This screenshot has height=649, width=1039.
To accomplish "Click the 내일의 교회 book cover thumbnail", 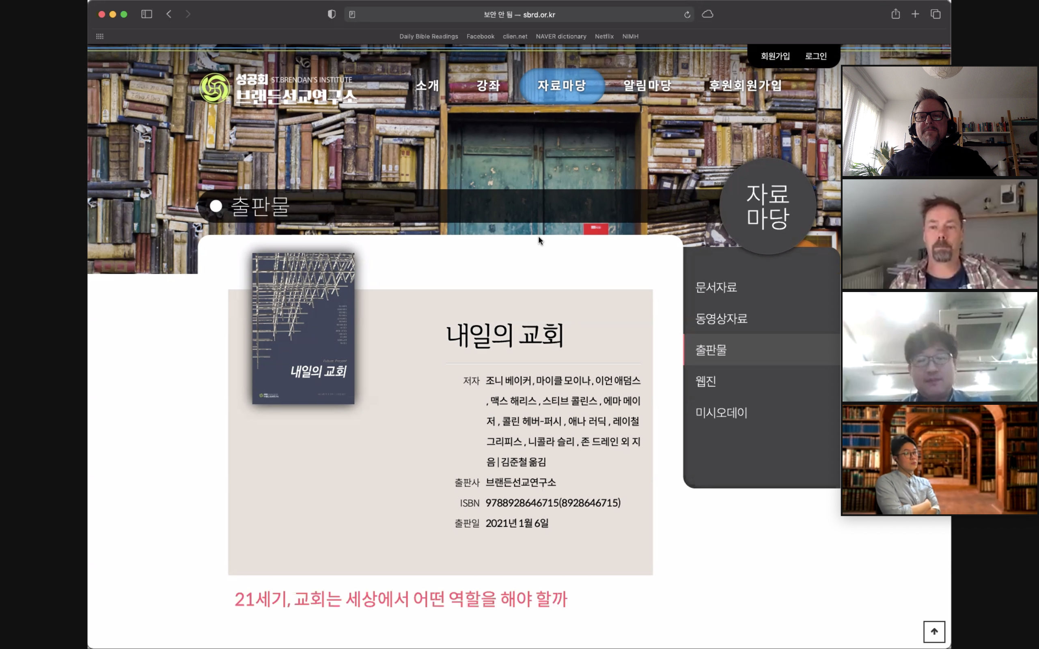I will (x=303, y=329).
